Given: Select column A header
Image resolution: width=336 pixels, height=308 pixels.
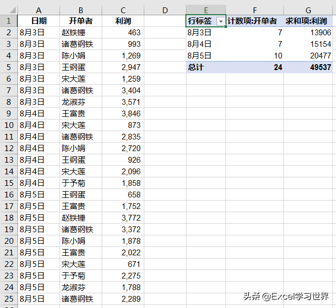Looking at the screenshot, I should click(38, 10).
